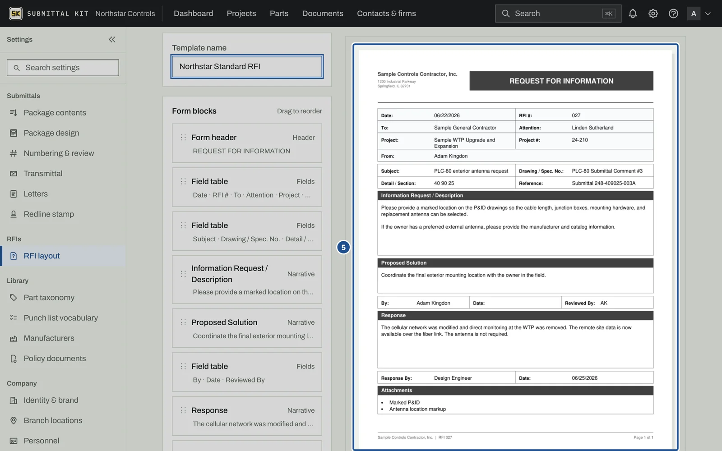
Task: Click the Package design icon
Action: (14, 133)
